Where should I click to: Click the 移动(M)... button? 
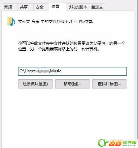pyautogui.click(x=72, y=84)
